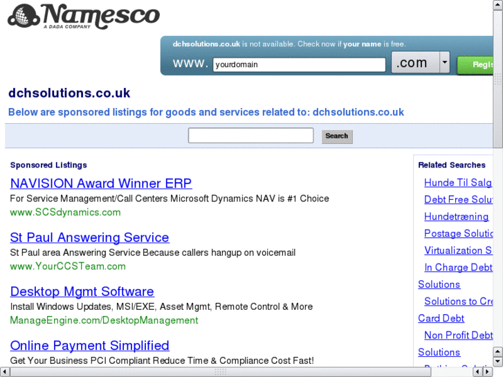Click the vertical scrollbar down arrow at bottom
Screen dimensions: 503x377
click(x=498, y=362)
